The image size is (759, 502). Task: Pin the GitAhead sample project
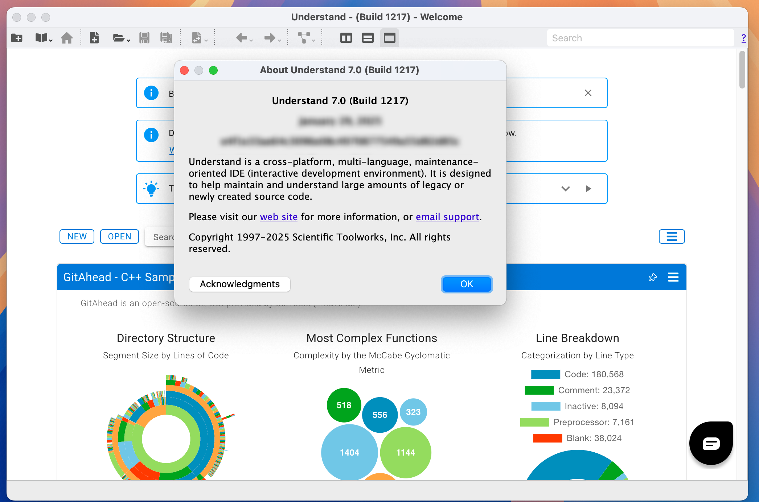(653, 277)
